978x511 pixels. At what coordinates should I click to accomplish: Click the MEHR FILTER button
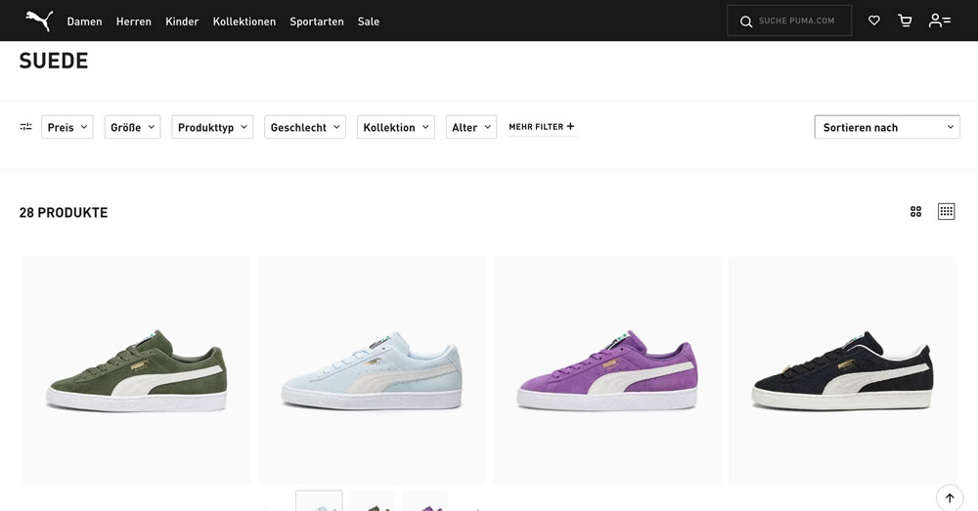click(x=542, y=126)
